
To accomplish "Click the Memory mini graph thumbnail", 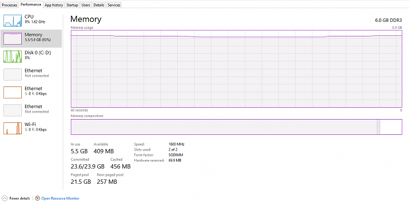I will (x=13, y=39).
